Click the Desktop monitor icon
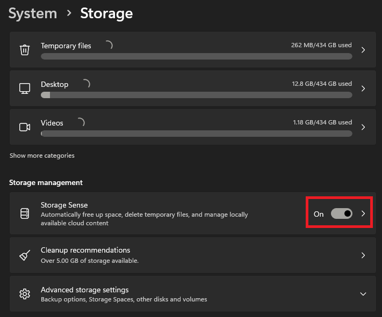The width and height of the screenshot is (382, 317). [x=24, y=89]
